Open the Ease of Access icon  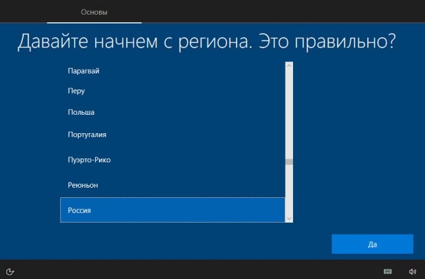(x=10, y=271)
